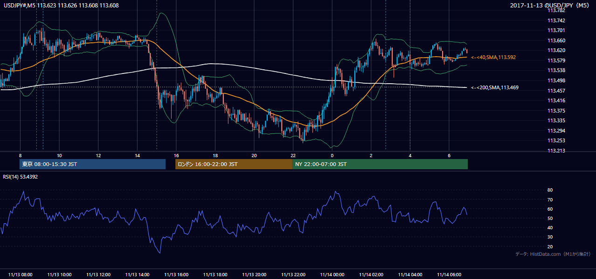This screenshot has width=596, height=279.
Task: Click the 11/13 14:00 time axis label
Action: point(137,275)
